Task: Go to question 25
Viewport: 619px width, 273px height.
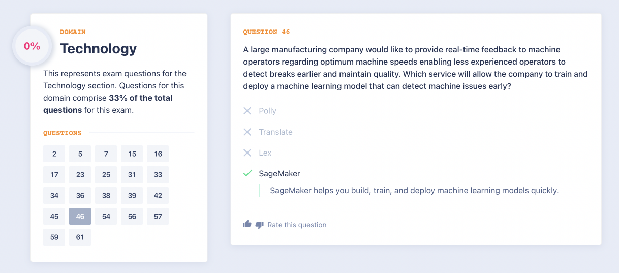Action: 106,174
